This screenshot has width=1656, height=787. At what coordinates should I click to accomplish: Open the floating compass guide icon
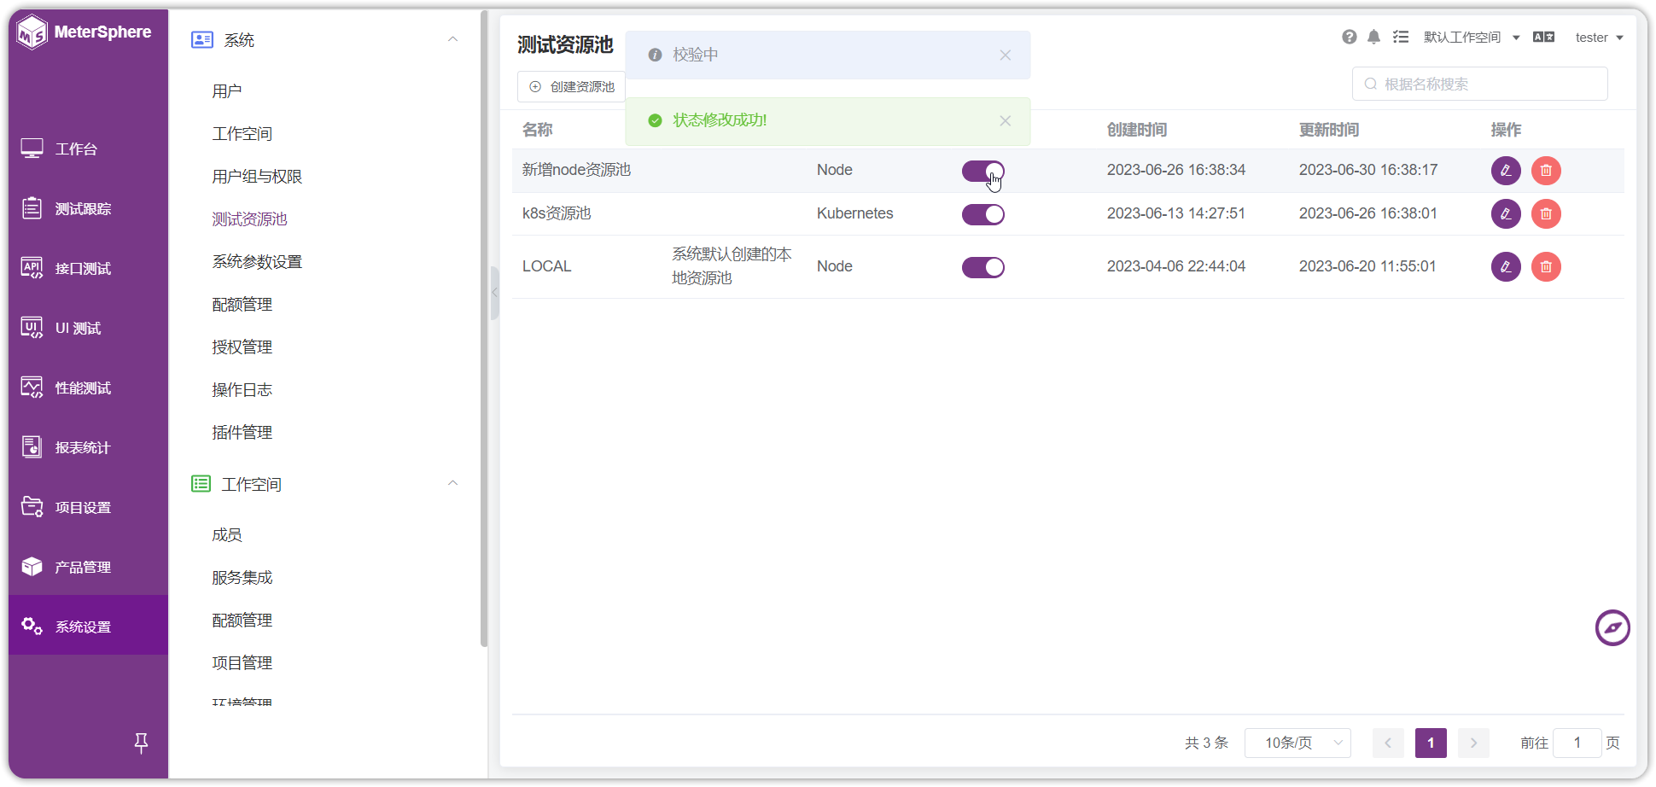tap(1612, 628)
